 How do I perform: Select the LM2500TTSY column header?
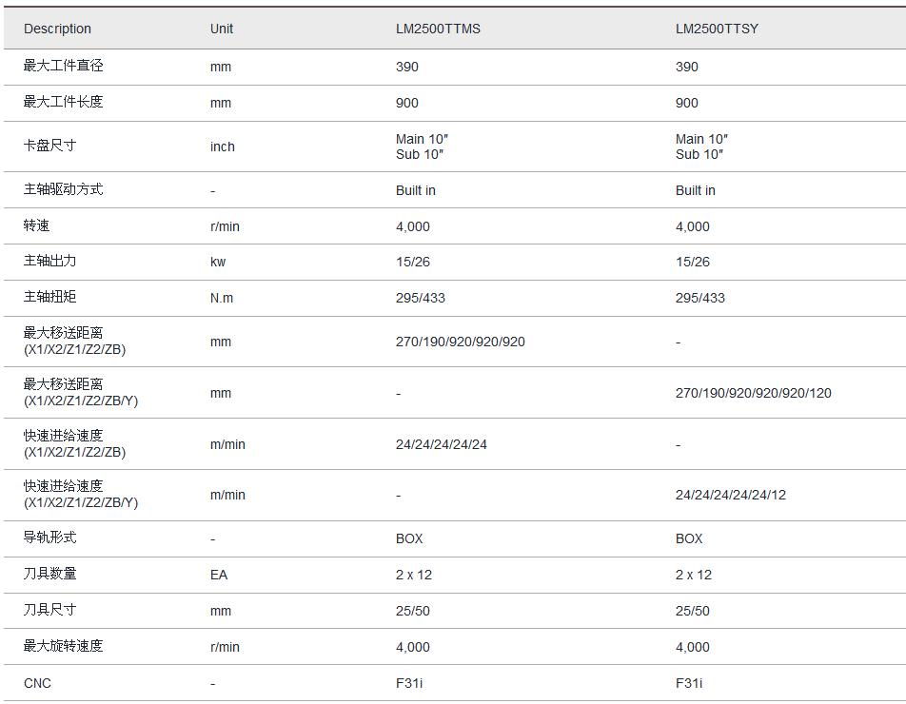(x=717, y=29)
